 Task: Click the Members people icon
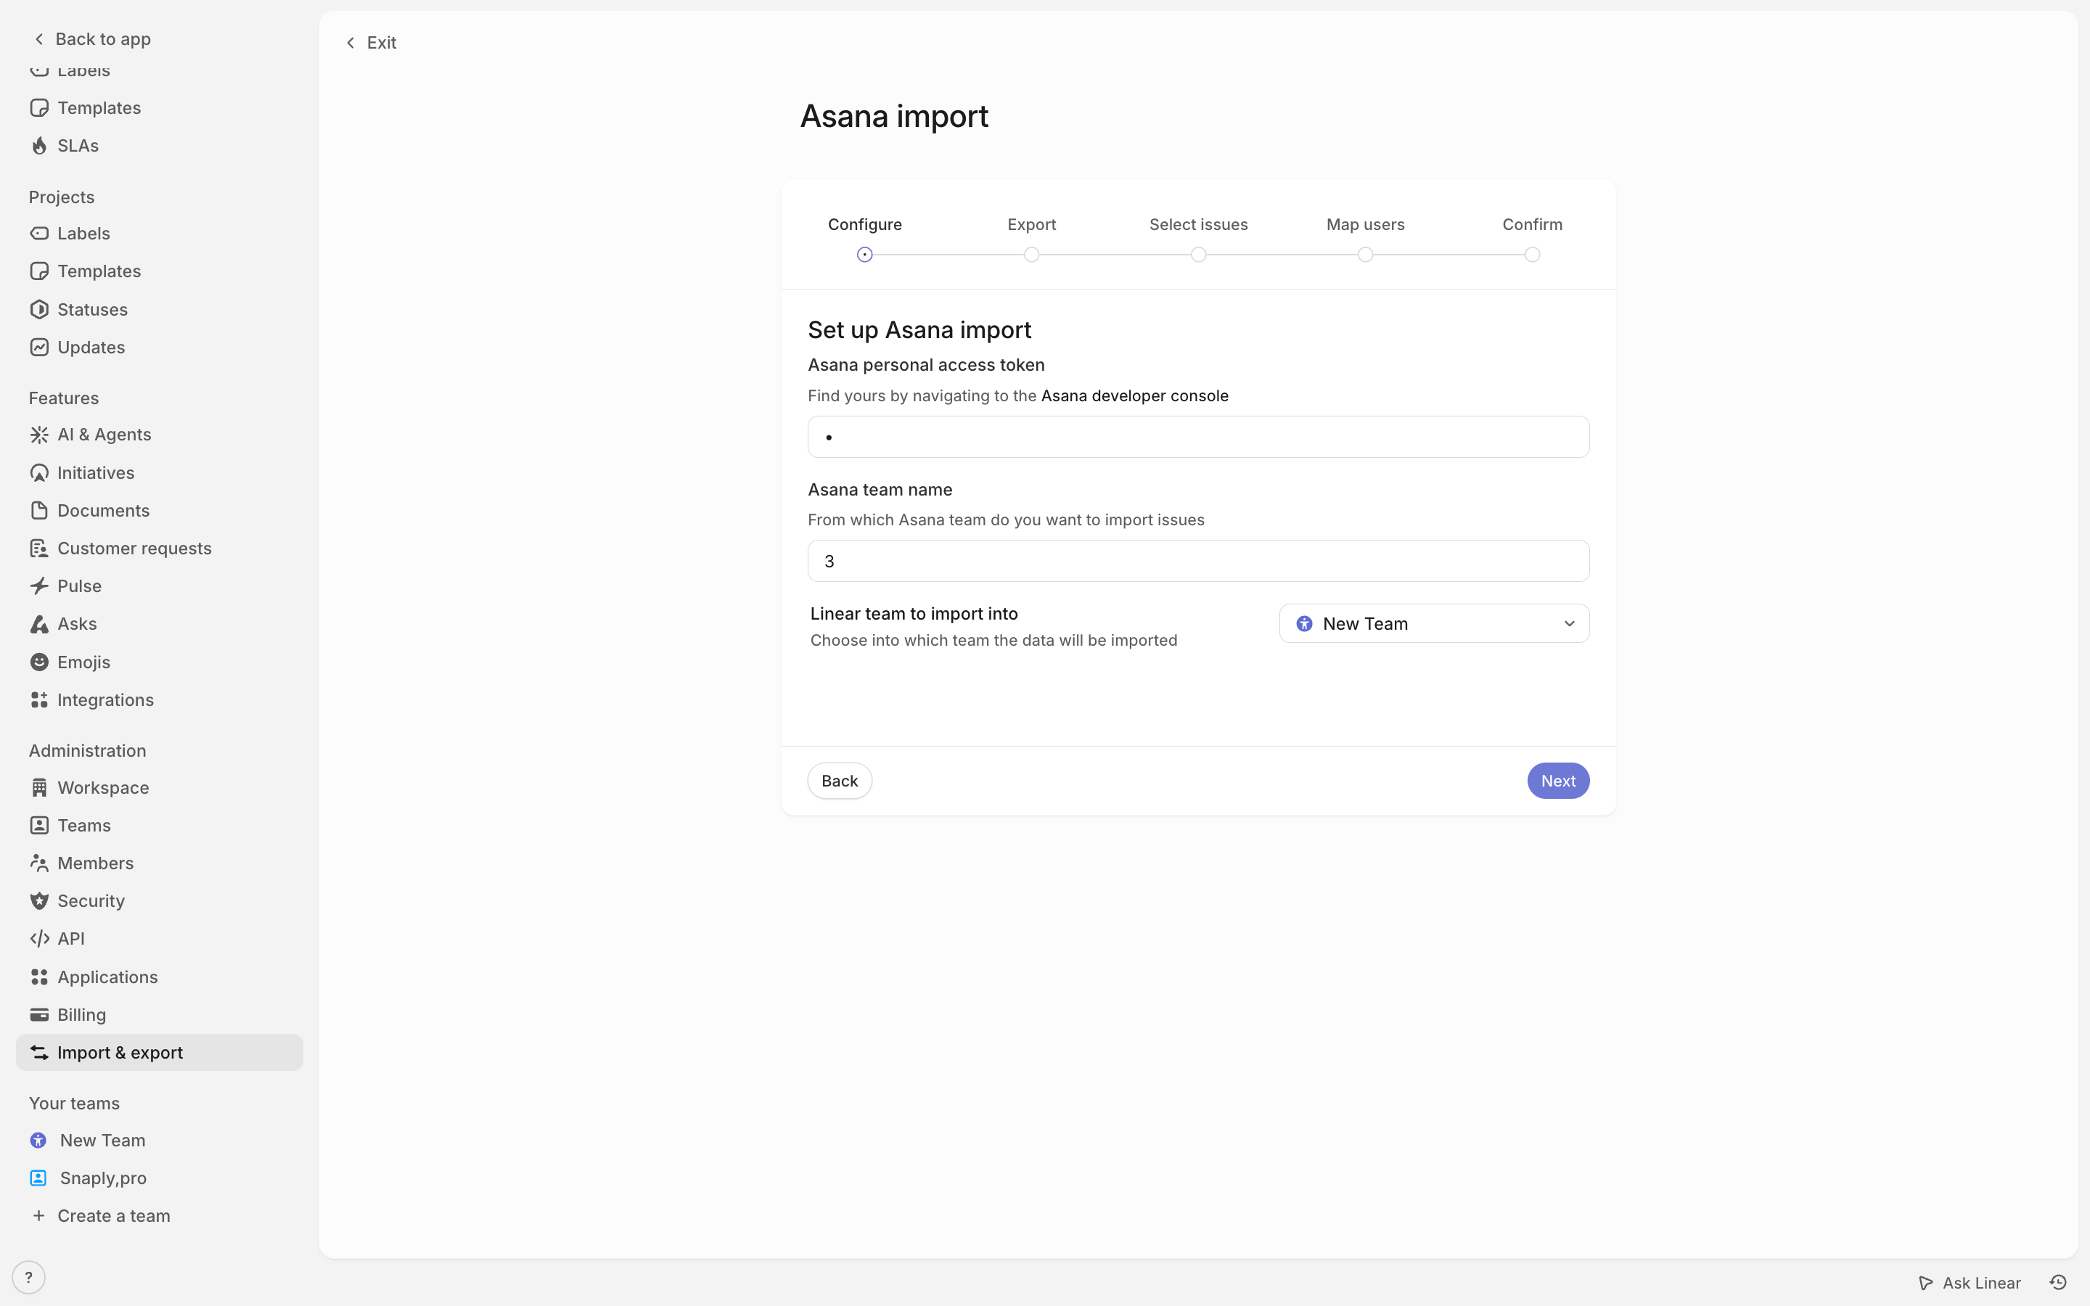pos(39,863)
